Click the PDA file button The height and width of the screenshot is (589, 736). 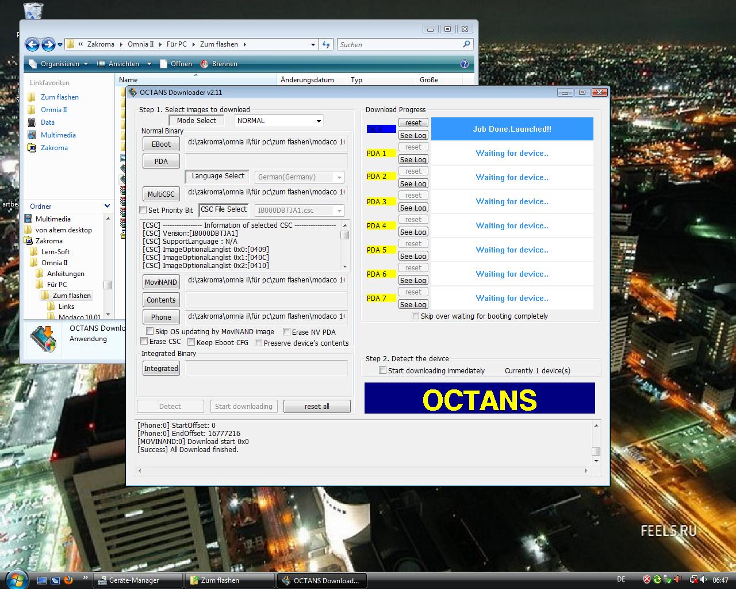[161, 162]
